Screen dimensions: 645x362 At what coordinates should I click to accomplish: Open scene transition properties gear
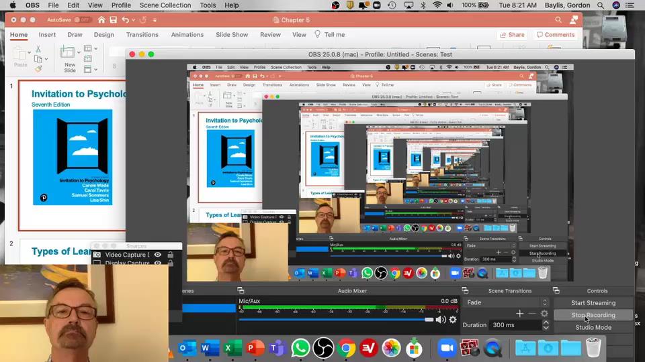click(544, 313)
